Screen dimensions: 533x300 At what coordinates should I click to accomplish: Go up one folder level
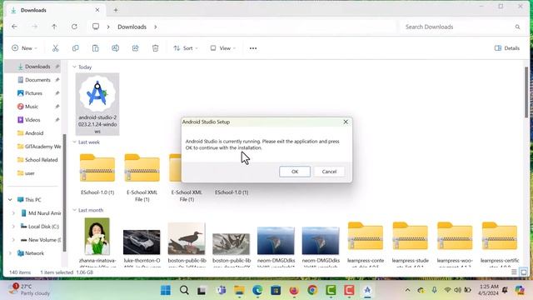54,27
